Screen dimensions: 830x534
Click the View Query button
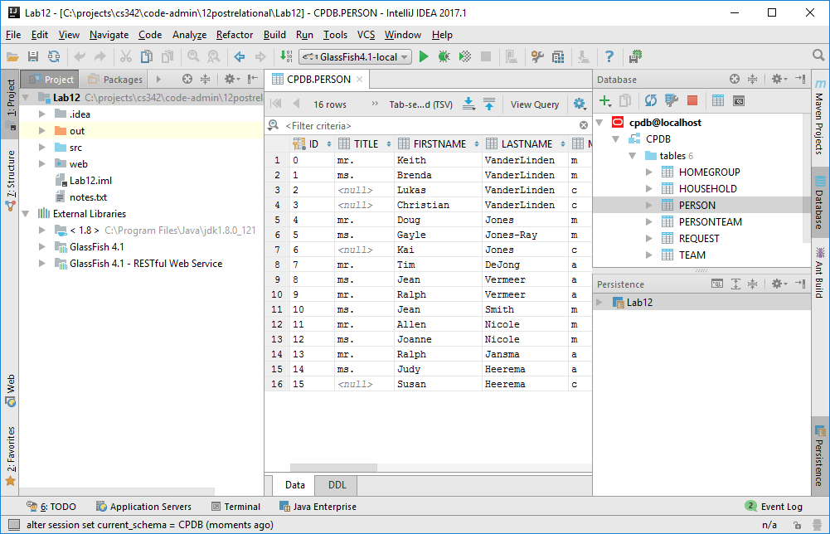pyautogui.click(x=535, y=104)
